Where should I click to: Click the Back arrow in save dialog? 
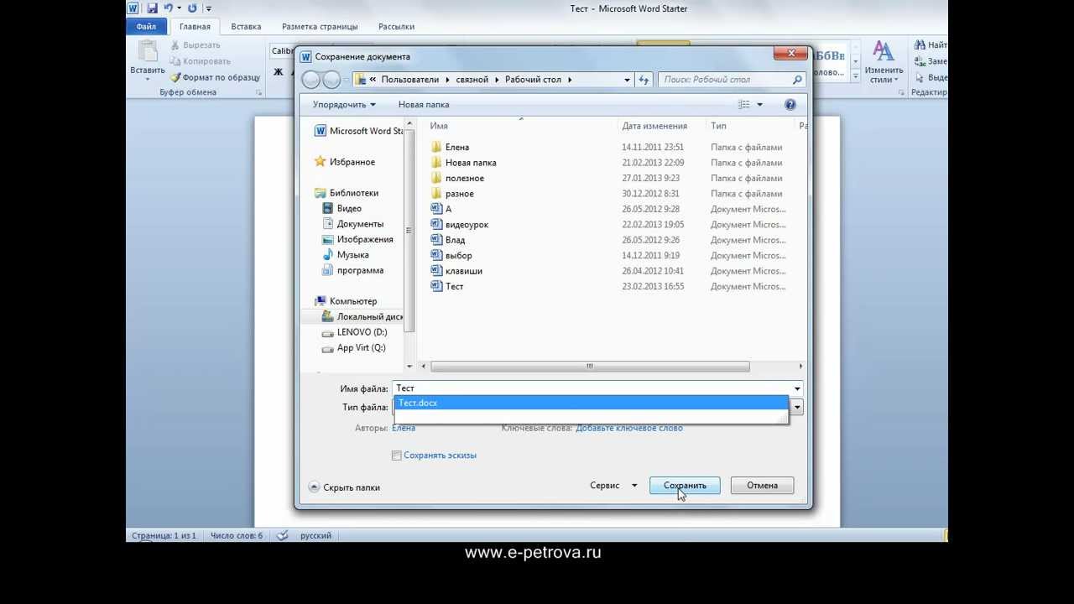[x=310, y=80]
